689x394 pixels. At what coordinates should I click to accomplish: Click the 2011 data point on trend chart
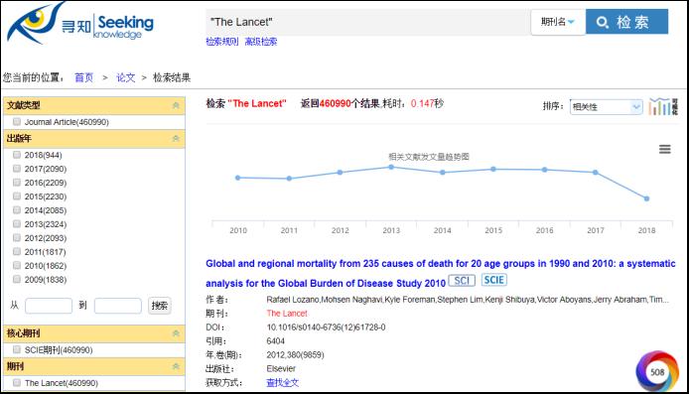[x=289, y=179]
